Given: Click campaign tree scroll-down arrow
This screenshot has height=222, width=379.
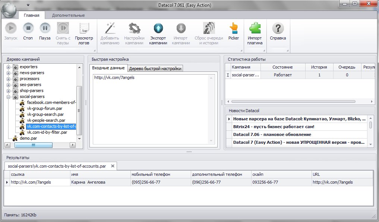Looking at the screenshot, I should 79,139.
